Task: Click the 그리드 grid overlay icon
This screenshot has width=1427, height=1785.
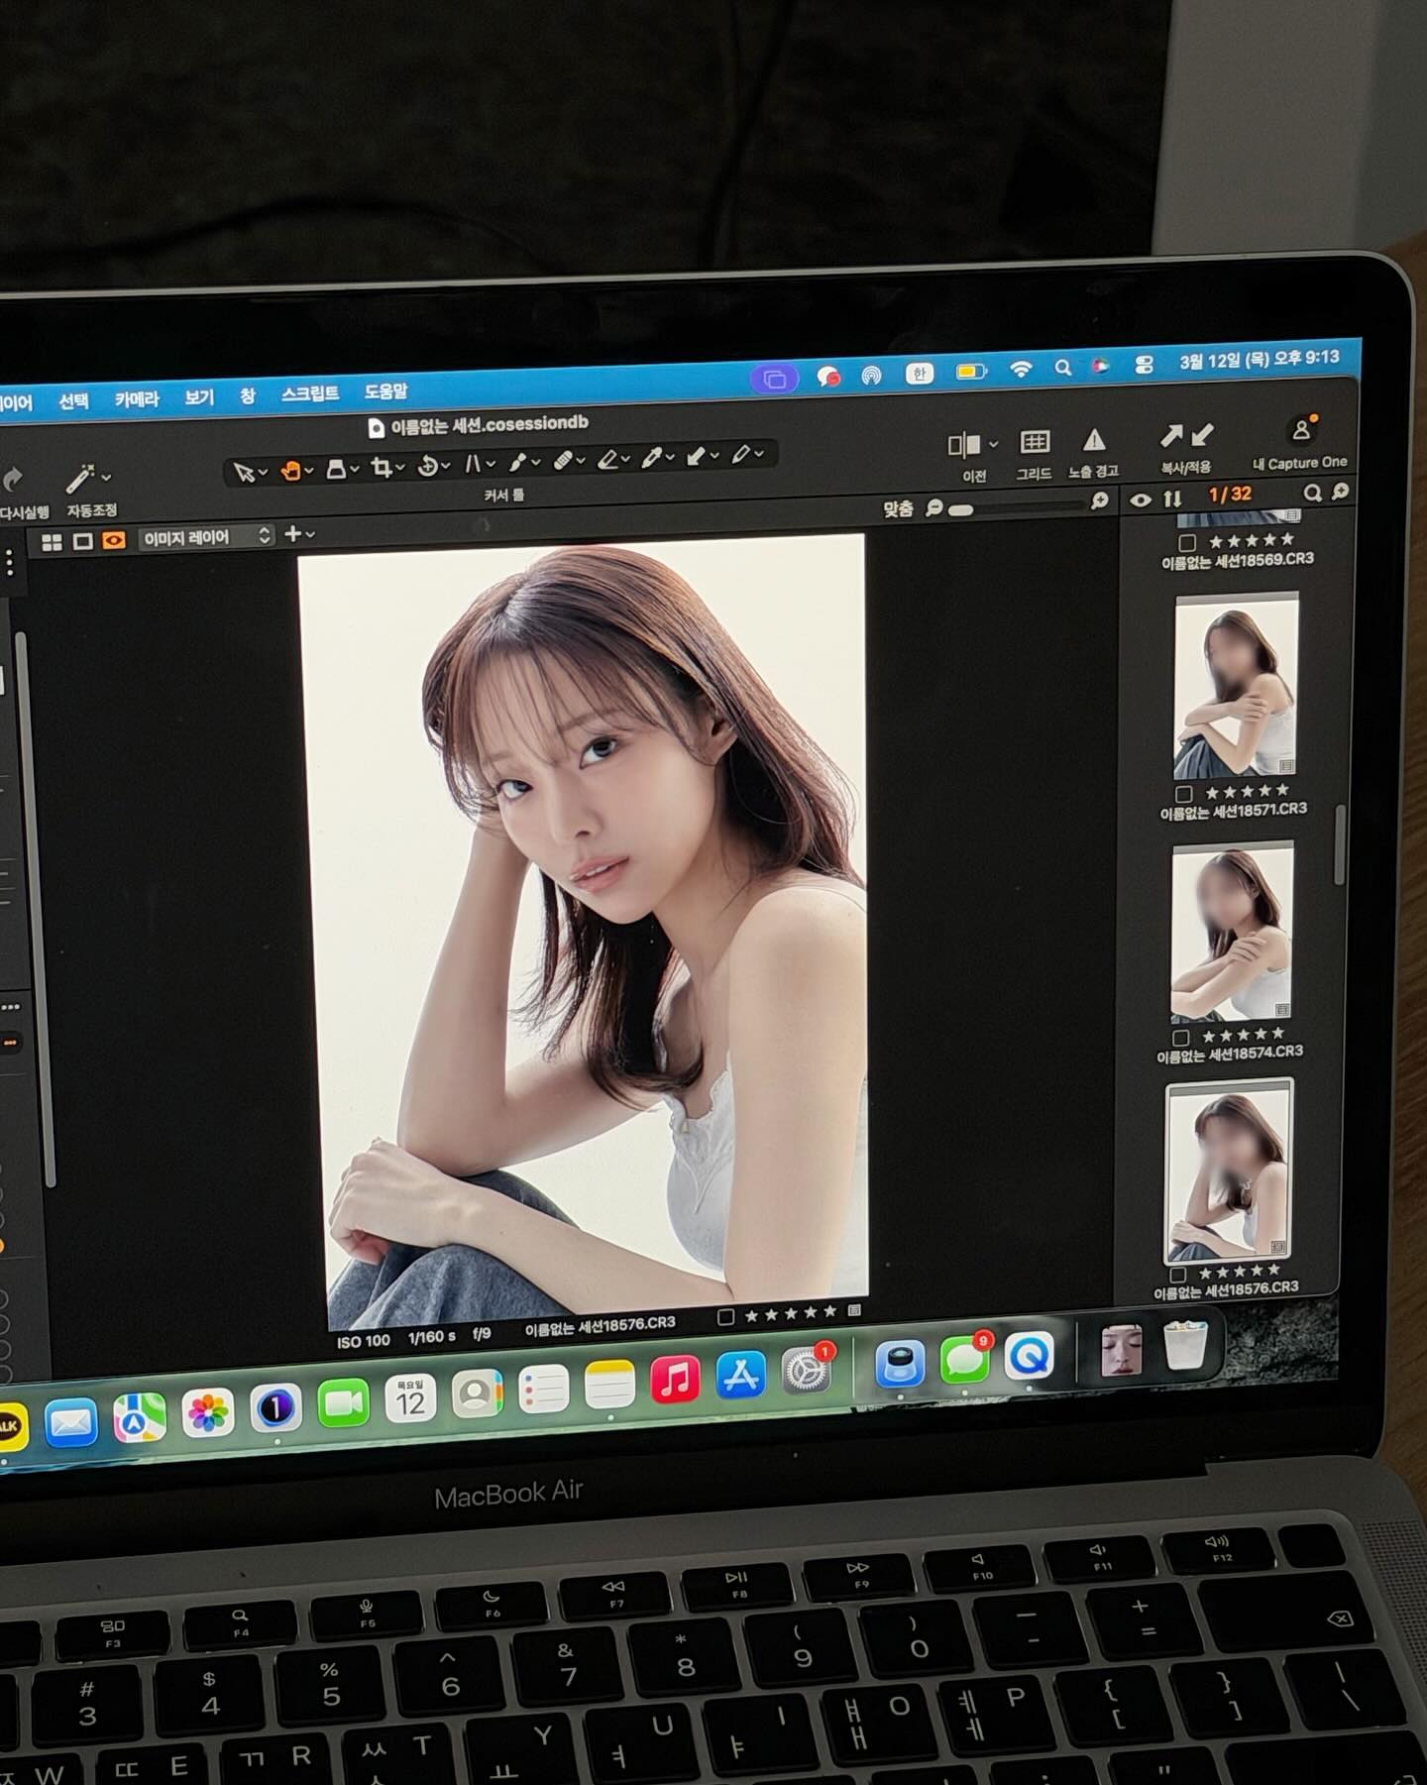Action: 1035,442
